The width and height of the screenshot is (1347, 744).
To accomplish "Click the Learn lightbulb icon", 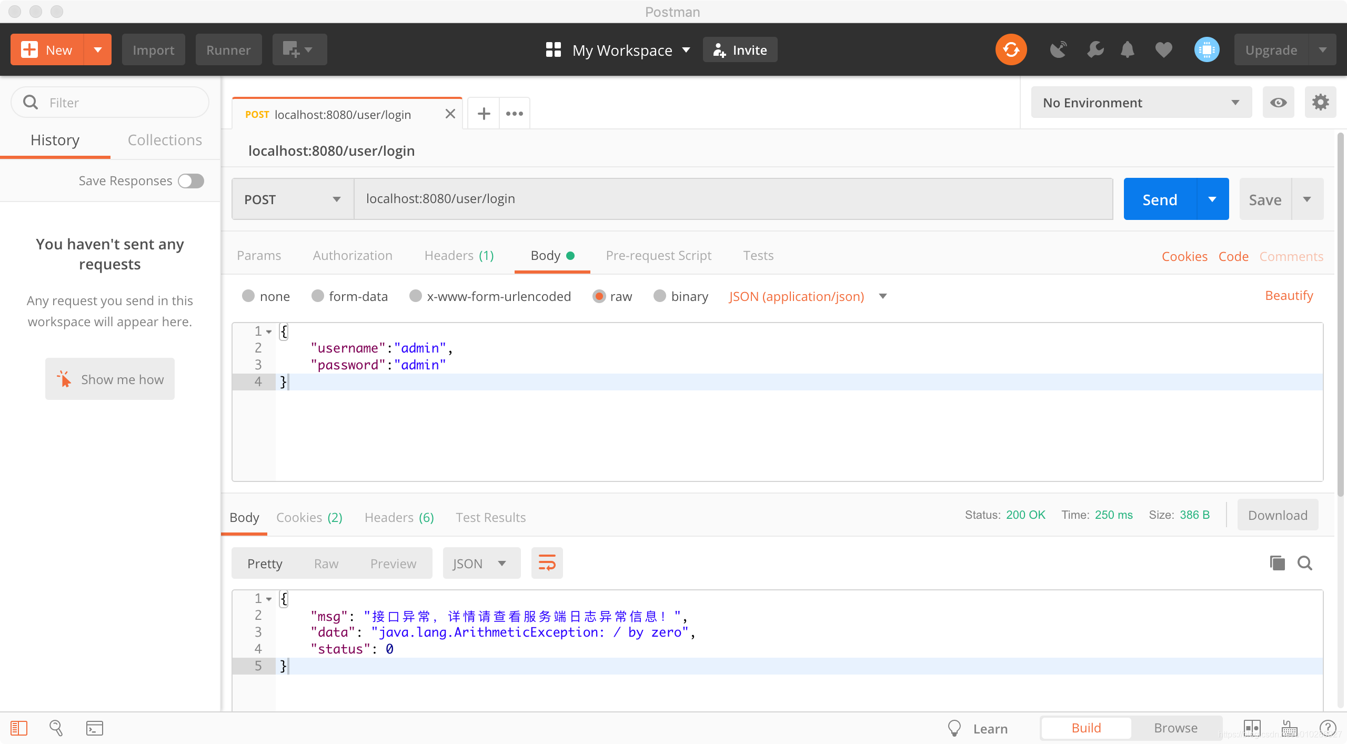I will pos(954,728).
